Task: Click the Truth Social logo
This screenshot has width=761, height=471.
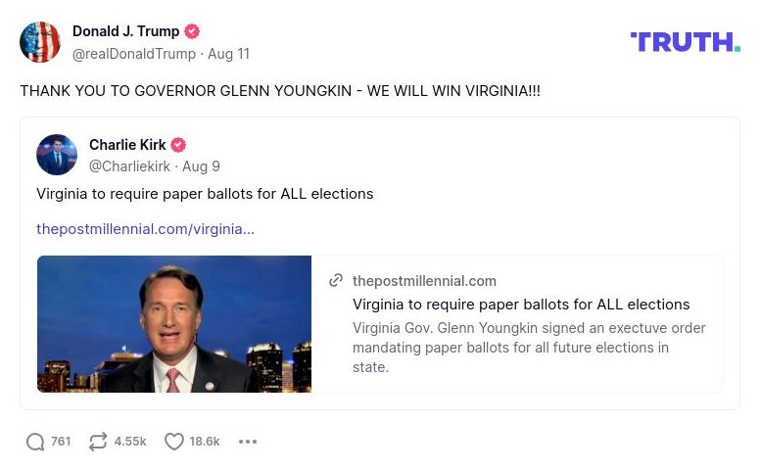Action: pos(685,41)
